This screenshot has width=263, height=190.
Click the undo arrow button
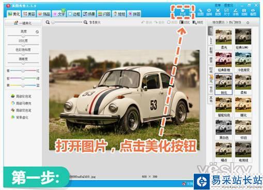point(147,22)
